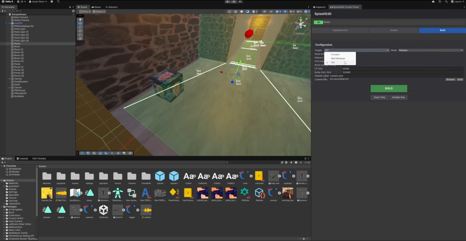466x241 pixels.
Task: Click the green BUILD button
Action: tap(389, 89)
